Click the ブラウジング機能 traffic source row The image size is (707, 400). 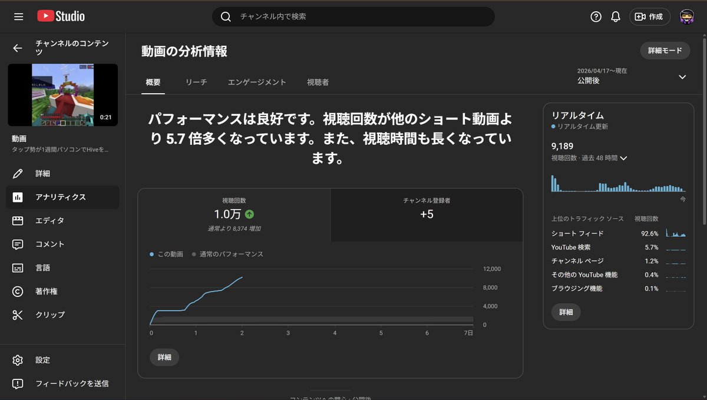coord(618,289)
